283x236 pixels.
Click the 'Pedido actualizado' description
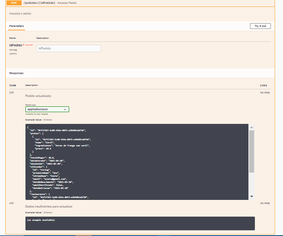click(38, 96)
